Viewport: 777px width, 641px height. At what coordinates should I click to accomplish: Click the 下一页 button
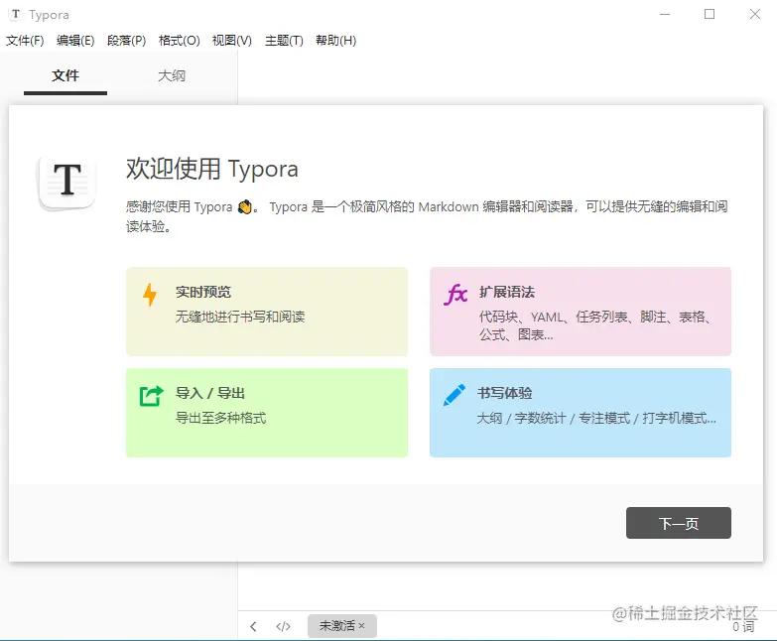point(679,523)
